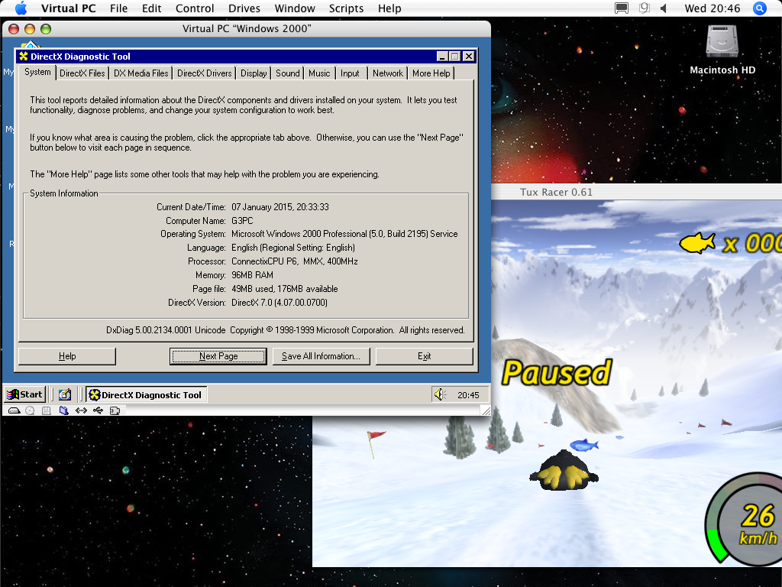Open the Virtual PC application menu

tap(68, 8)
